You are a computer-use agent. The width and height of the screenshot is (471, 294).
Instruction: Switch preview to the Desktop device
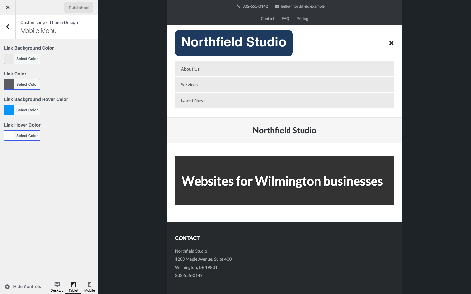[57, 287]
